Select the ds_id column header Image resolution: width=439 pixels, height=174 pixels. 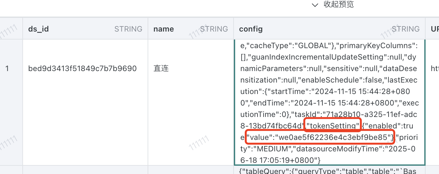[x=38, y=29]
